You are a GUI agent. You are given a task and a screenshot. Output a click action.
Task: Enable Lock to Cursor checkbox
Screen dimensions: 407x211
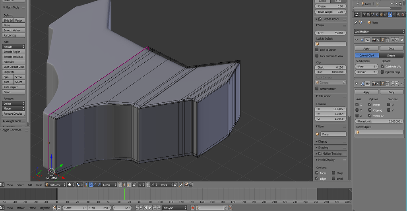click(317, 50)
